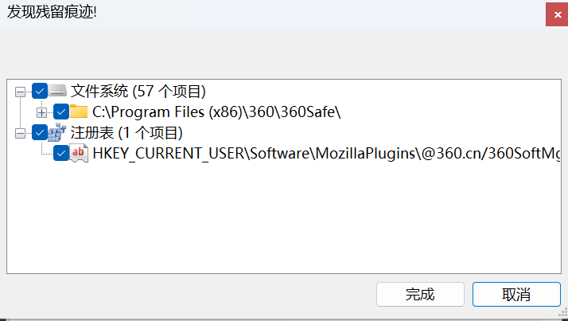
Task: Uncheck the C:\Program Files (x86)\360\360Safe checkbox
Action: coord(60,112)
